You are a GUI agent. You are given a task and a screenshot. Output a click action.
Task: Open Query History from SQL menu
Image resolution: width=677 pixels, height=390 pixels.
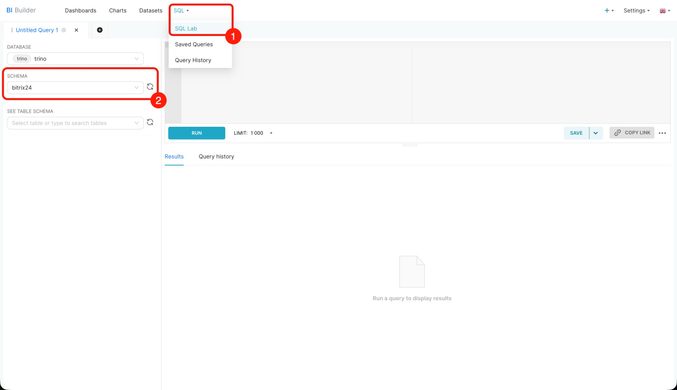coord(193,60)
